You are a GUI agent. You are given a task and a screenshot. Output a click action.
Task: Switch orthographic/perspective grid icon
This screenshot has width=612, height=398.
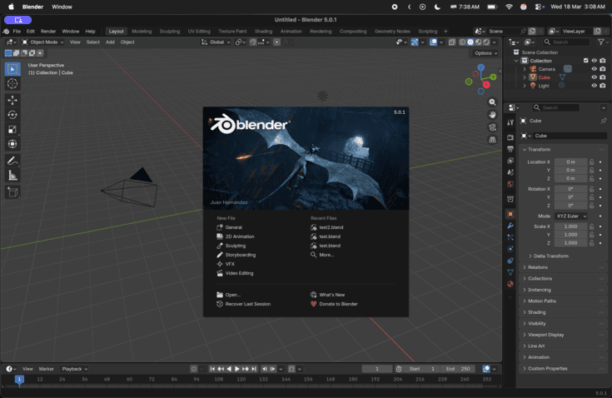tap(493, 140)
